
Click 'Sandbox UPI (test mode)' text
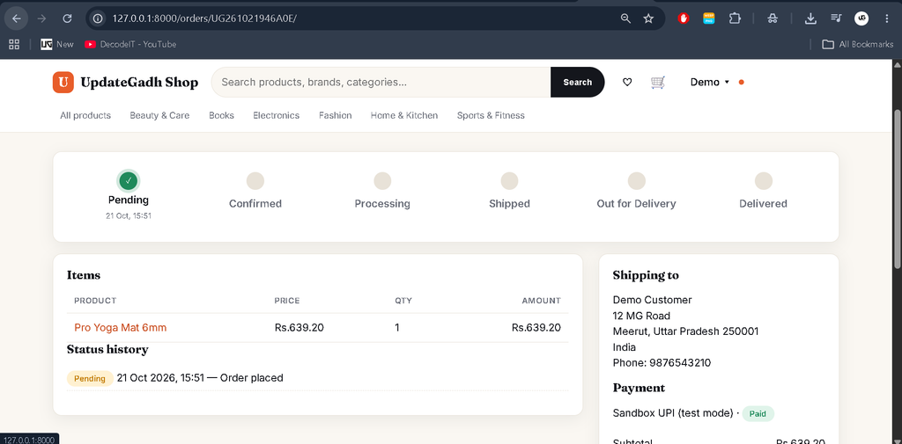pyautogui.click(x=673, y=413)
